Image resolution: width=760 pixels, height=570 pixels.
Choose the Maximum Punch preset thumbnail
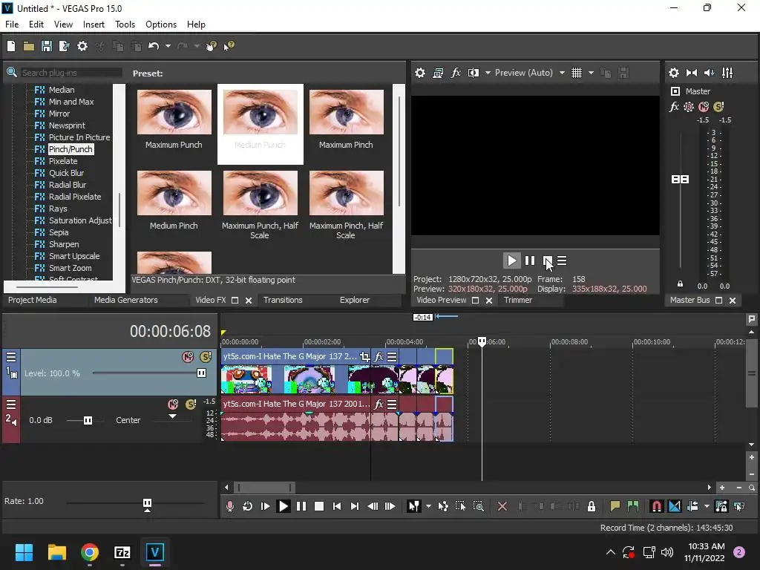(174, 112)
